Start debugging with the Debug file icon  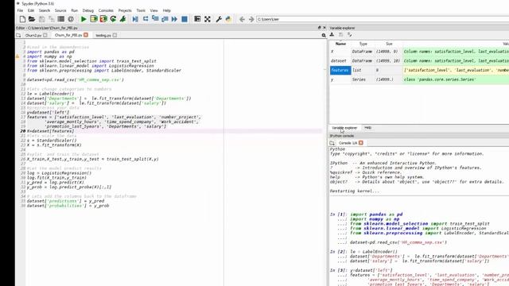(135, 19)
